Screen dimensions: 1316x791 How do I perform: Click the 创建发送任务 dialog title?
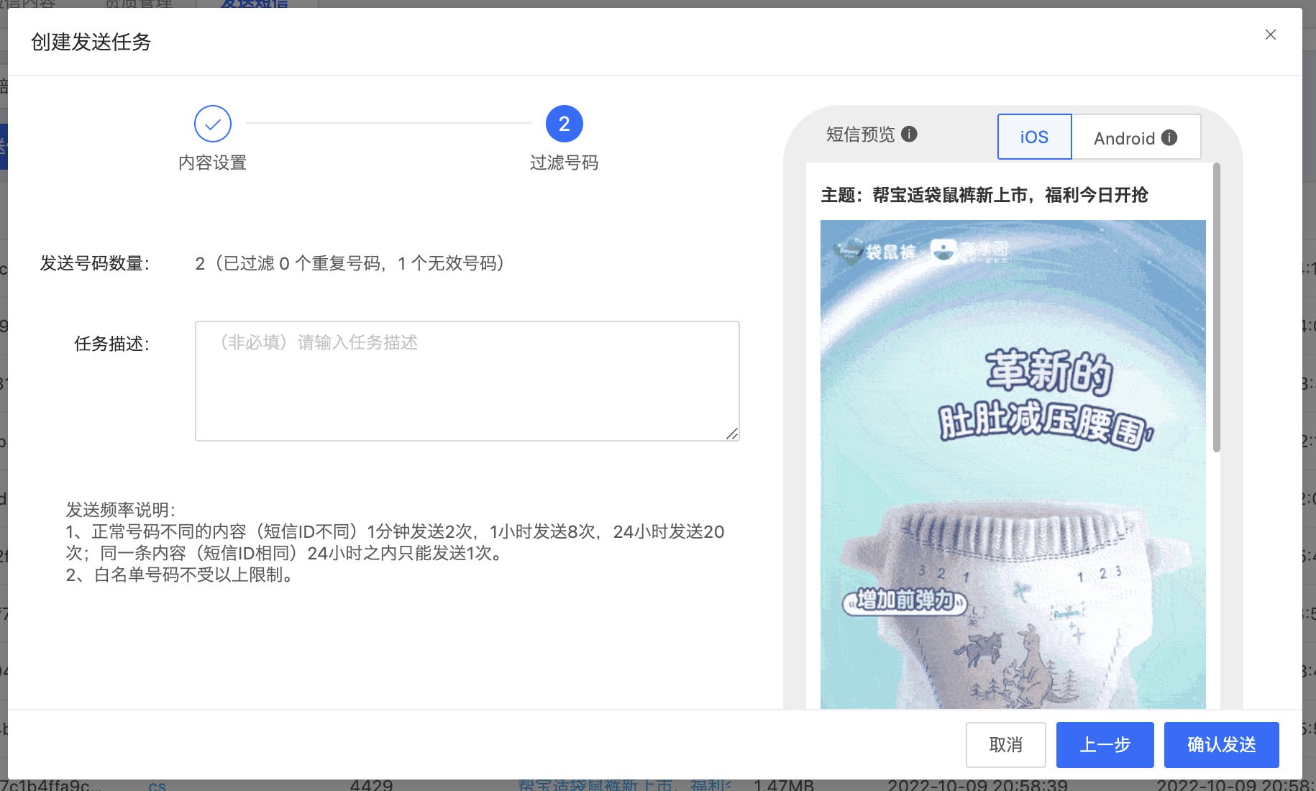click(91, 42)
